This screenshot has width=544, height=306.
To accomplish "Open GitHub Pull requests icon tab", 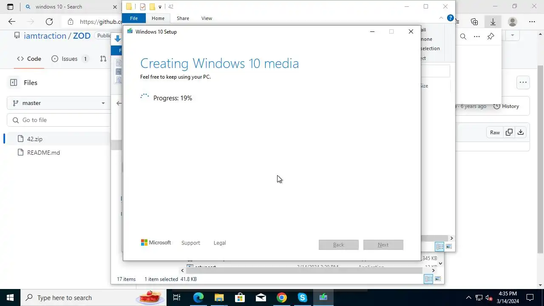I will tap(103, 59).
